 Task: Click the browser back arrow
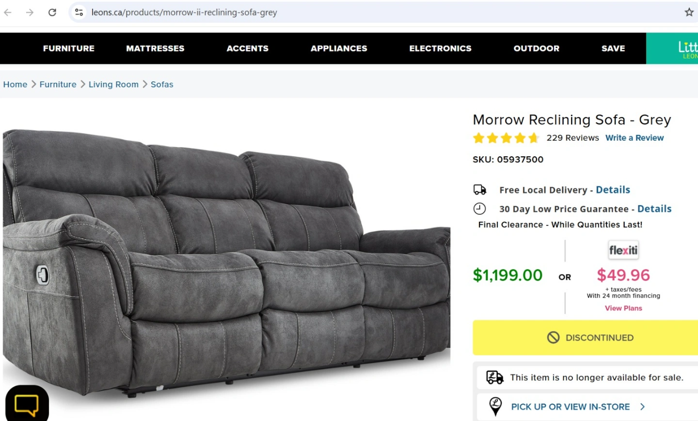[x=8, y=12]
